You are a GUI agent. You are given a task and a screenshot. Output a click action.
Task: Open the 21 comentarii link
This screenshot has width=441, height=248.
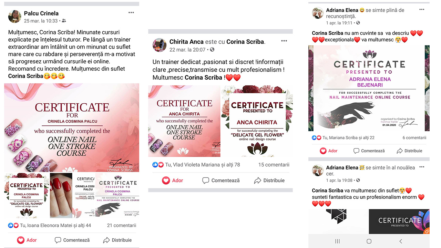[x=122, y=225]
